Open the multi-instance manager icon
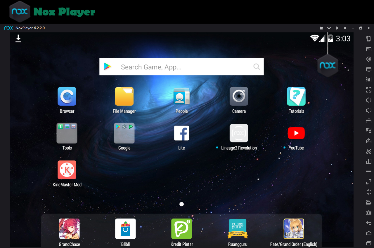The image size is (374, 248). coord(369,161)
